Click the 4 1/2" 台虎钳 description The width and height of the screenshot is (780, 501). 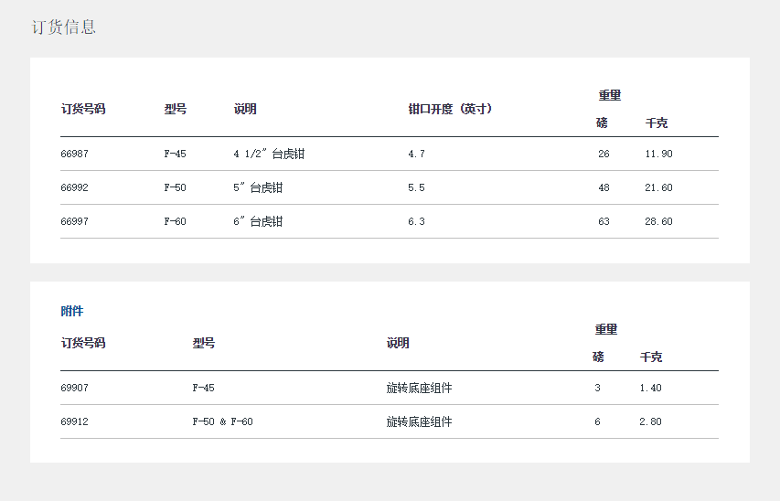[269, 154]
